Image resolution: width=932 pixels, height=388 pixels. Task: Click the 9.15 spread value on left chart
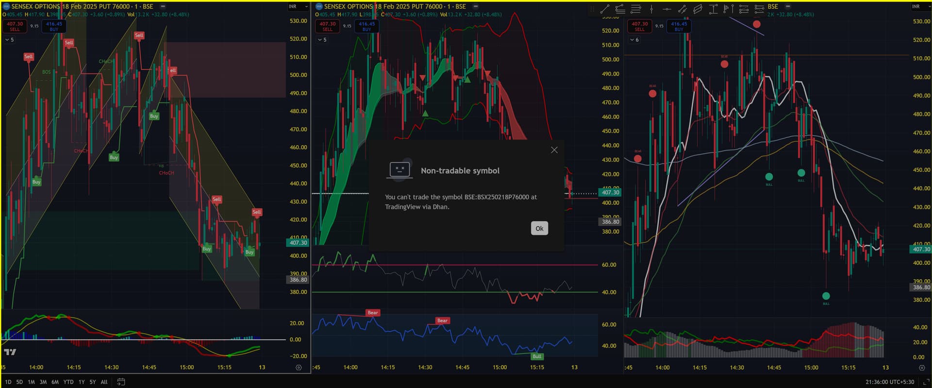pos(34,26)
